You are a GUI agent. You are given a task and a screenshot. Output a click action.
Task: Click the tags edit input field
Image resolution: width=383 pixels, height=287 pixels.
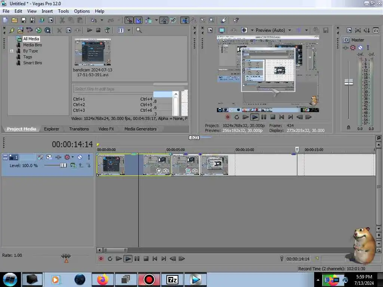pos(113,89)
